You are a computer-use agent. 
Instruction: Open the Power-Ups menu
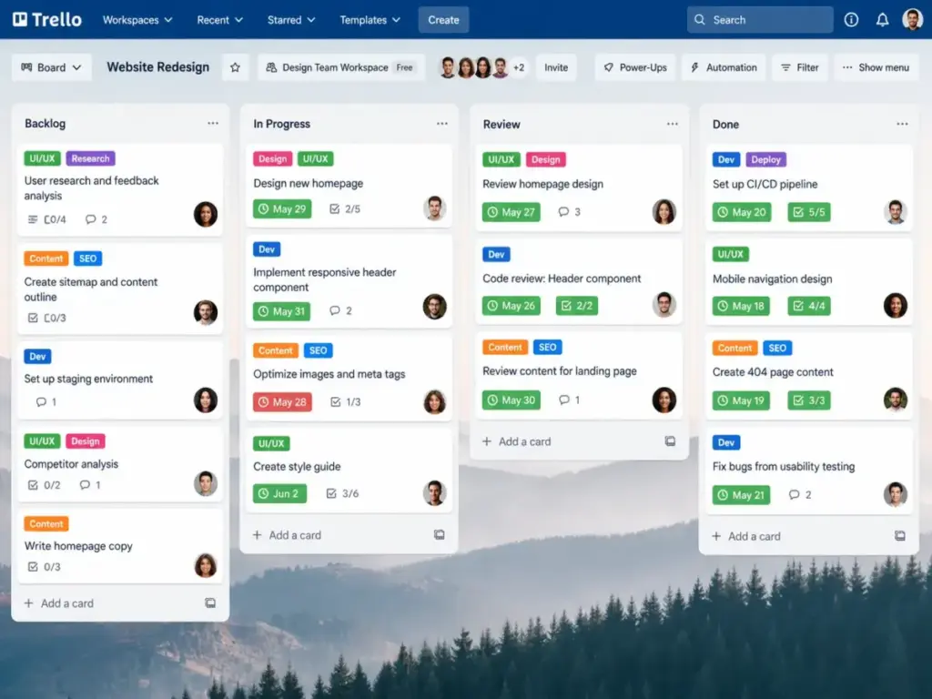(x=634, y=67)
